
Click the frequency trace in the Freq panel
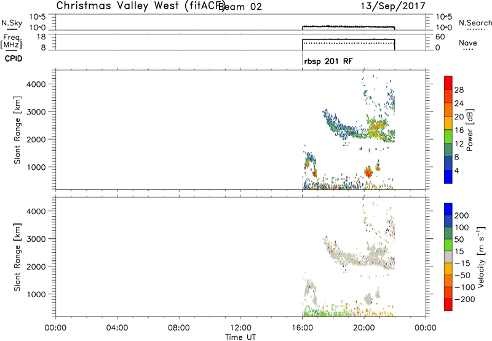348,39
